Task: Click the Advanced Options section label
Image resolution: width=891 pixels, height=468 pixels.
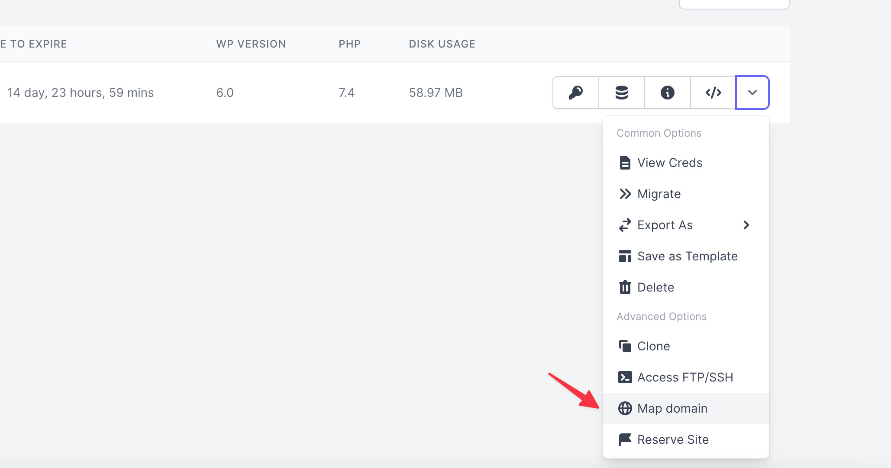Action: coord(662,317)
